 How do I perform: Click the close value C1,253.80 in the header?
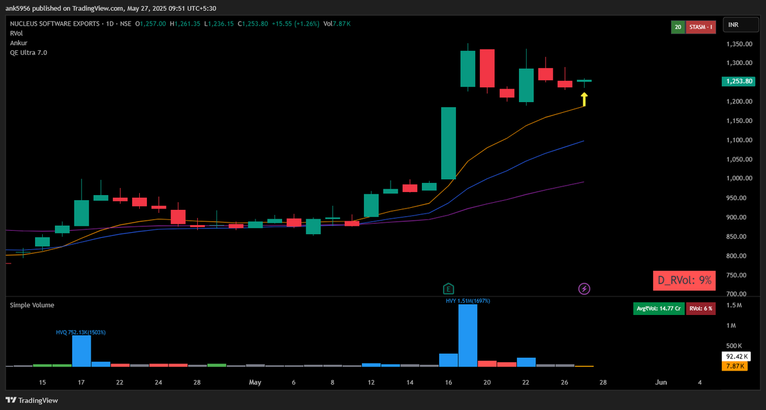point(252,24)
